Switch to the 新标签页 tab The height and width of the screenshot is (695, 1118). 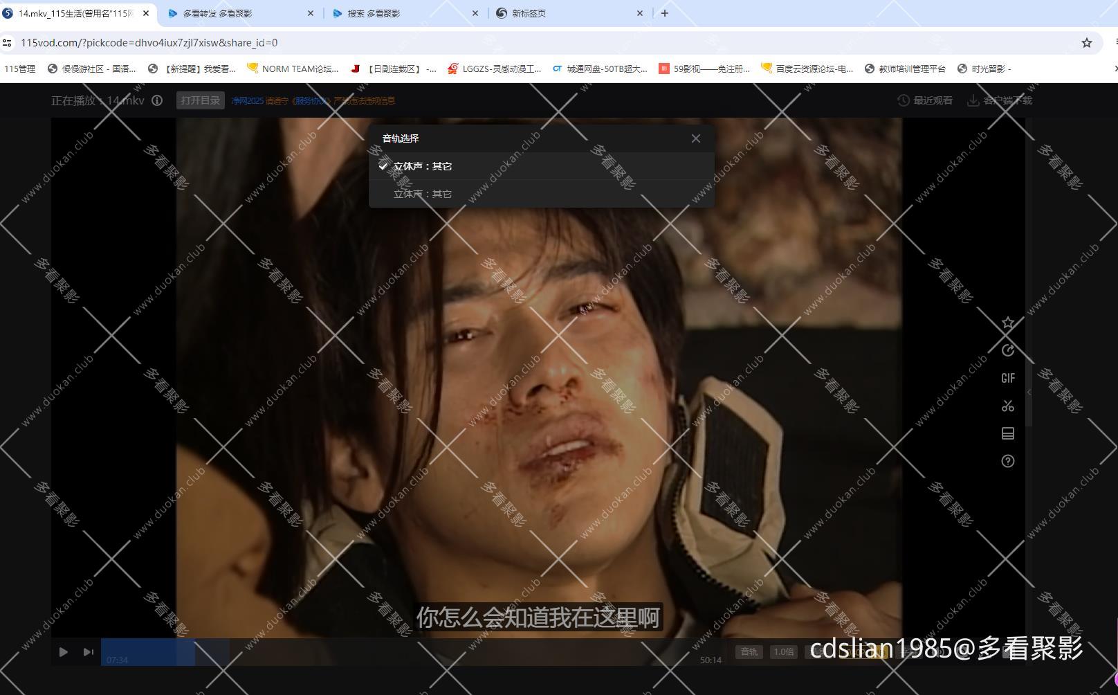point(529,12)
